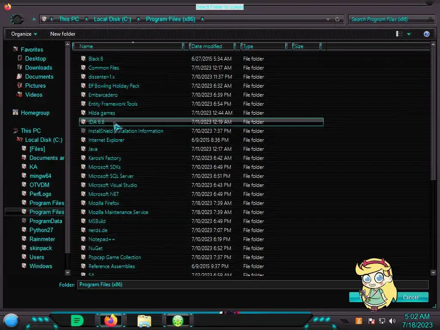Expand the This PC breadcrumb arrow
This screenshot has height=330, width=440.
(x=86, y=19)
